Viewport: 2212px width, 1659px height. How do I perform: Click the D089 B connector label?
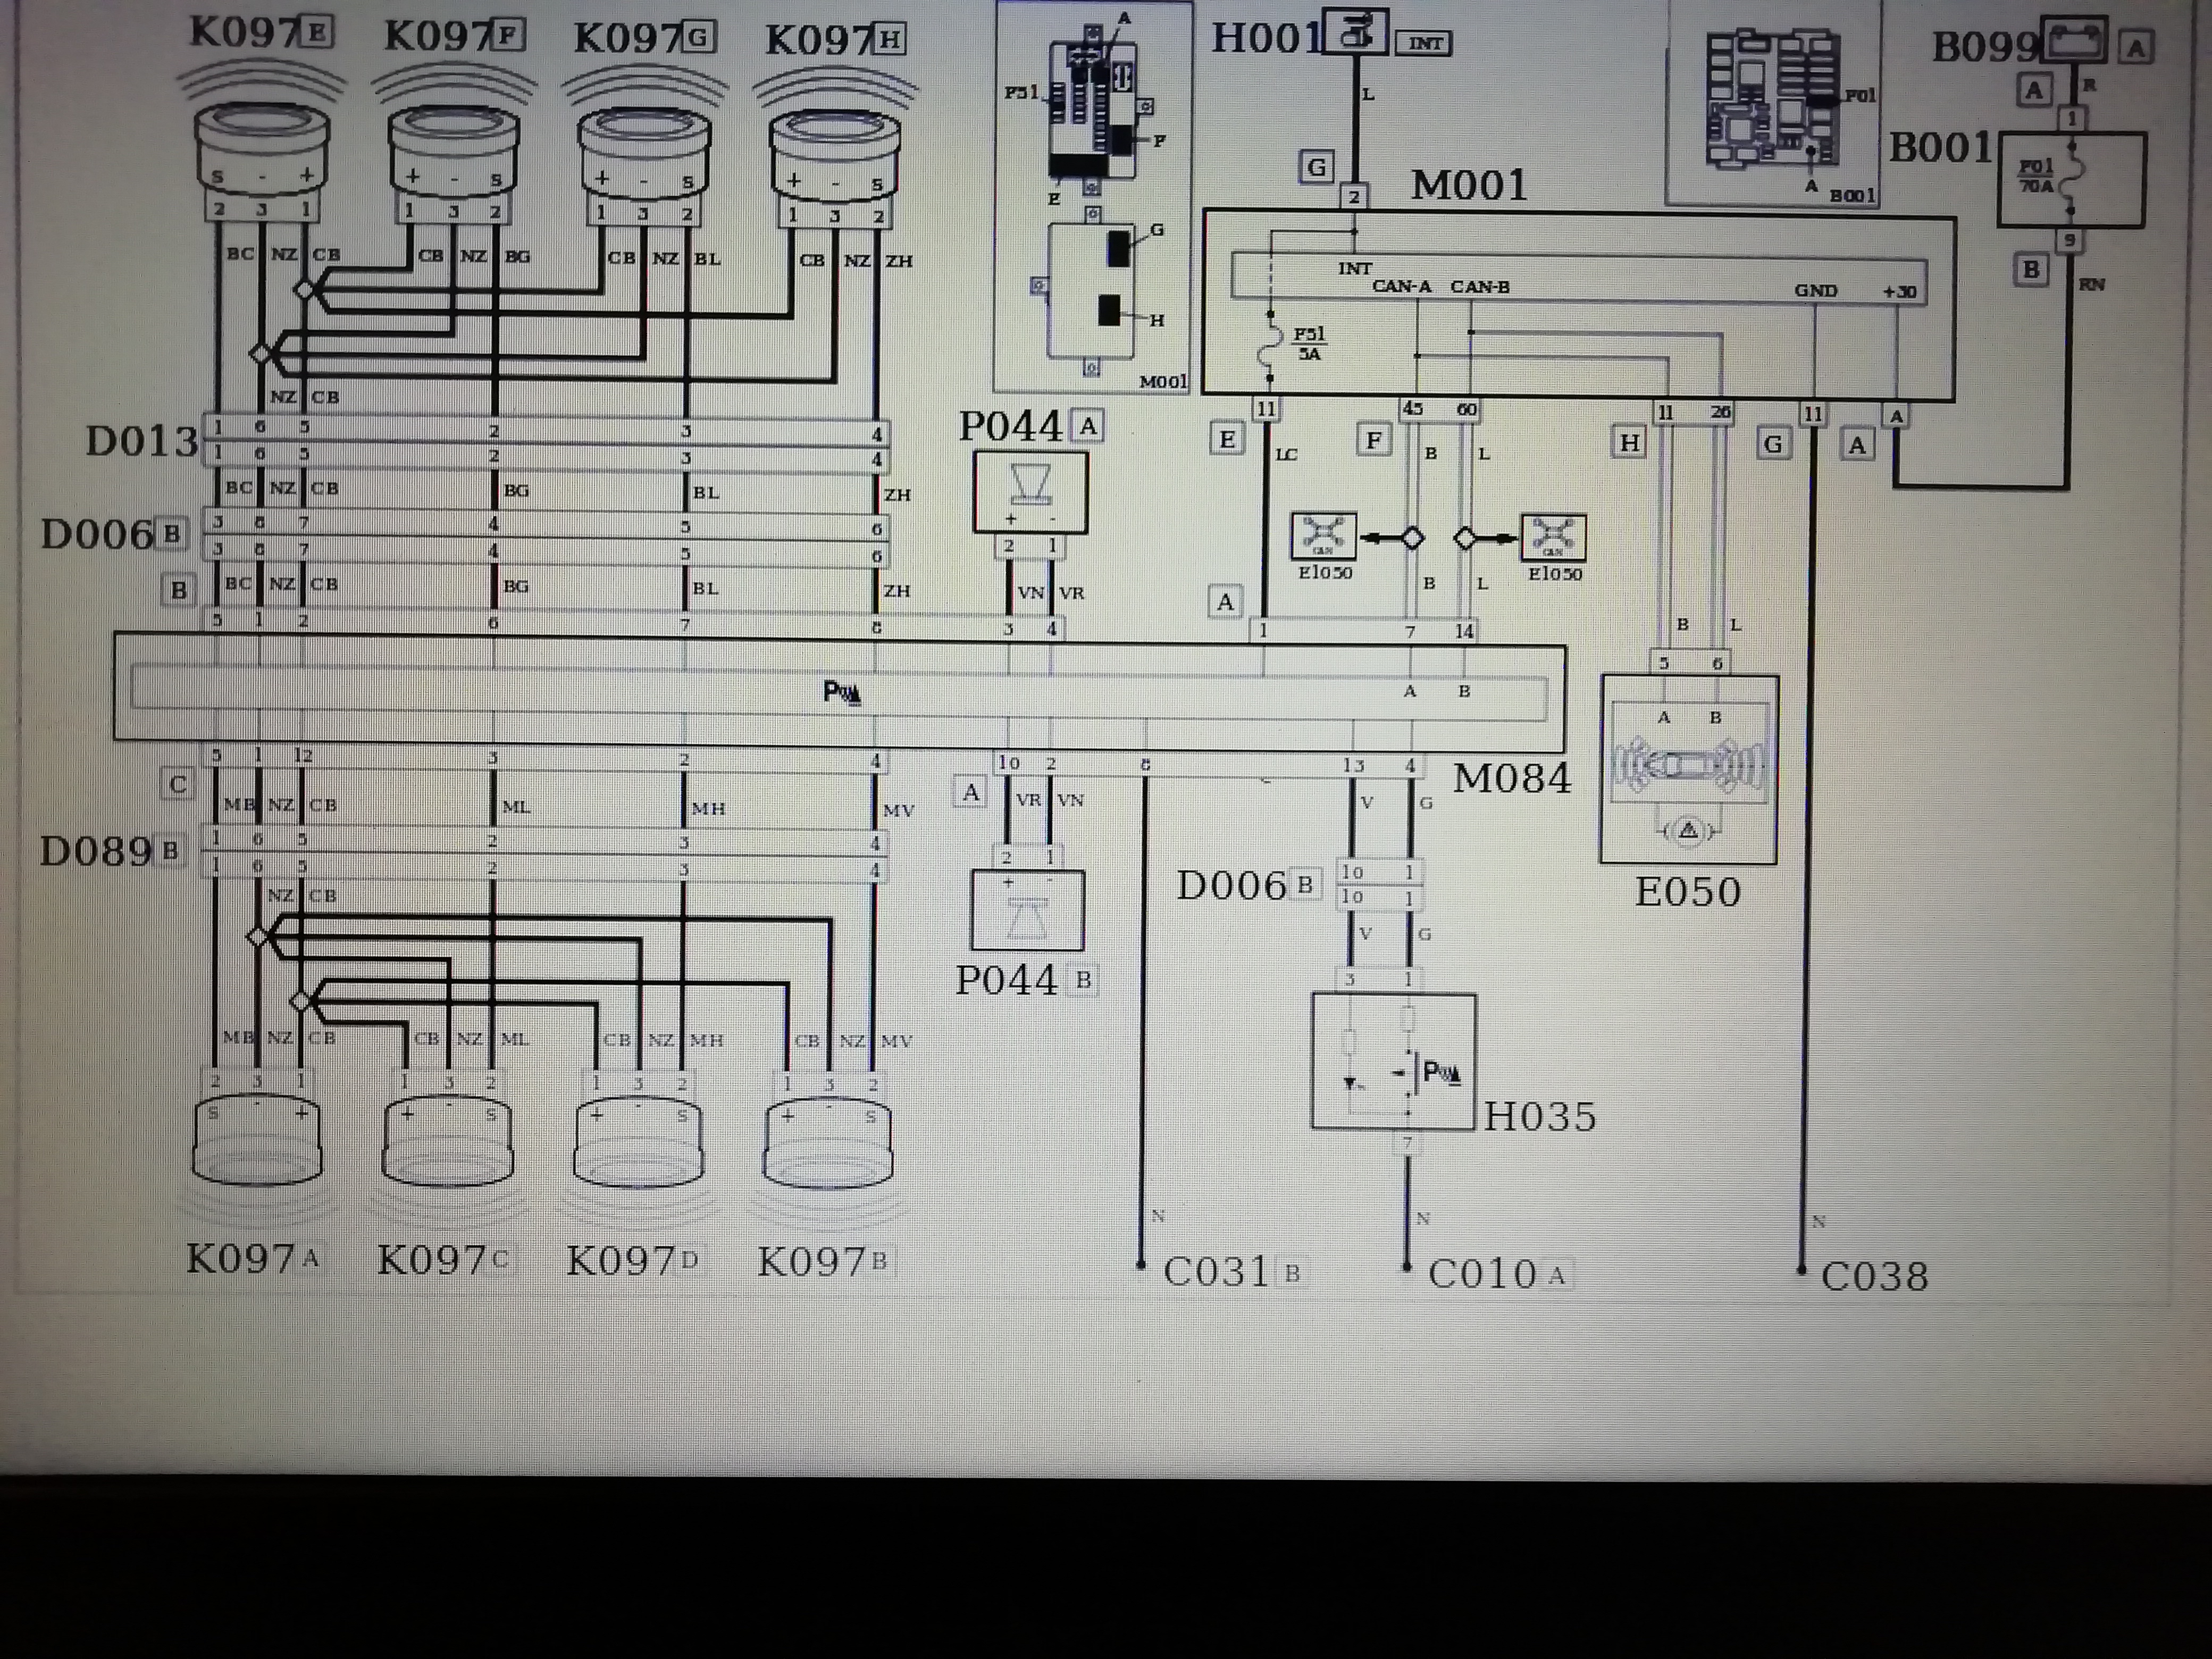click(x=111, y=852)
